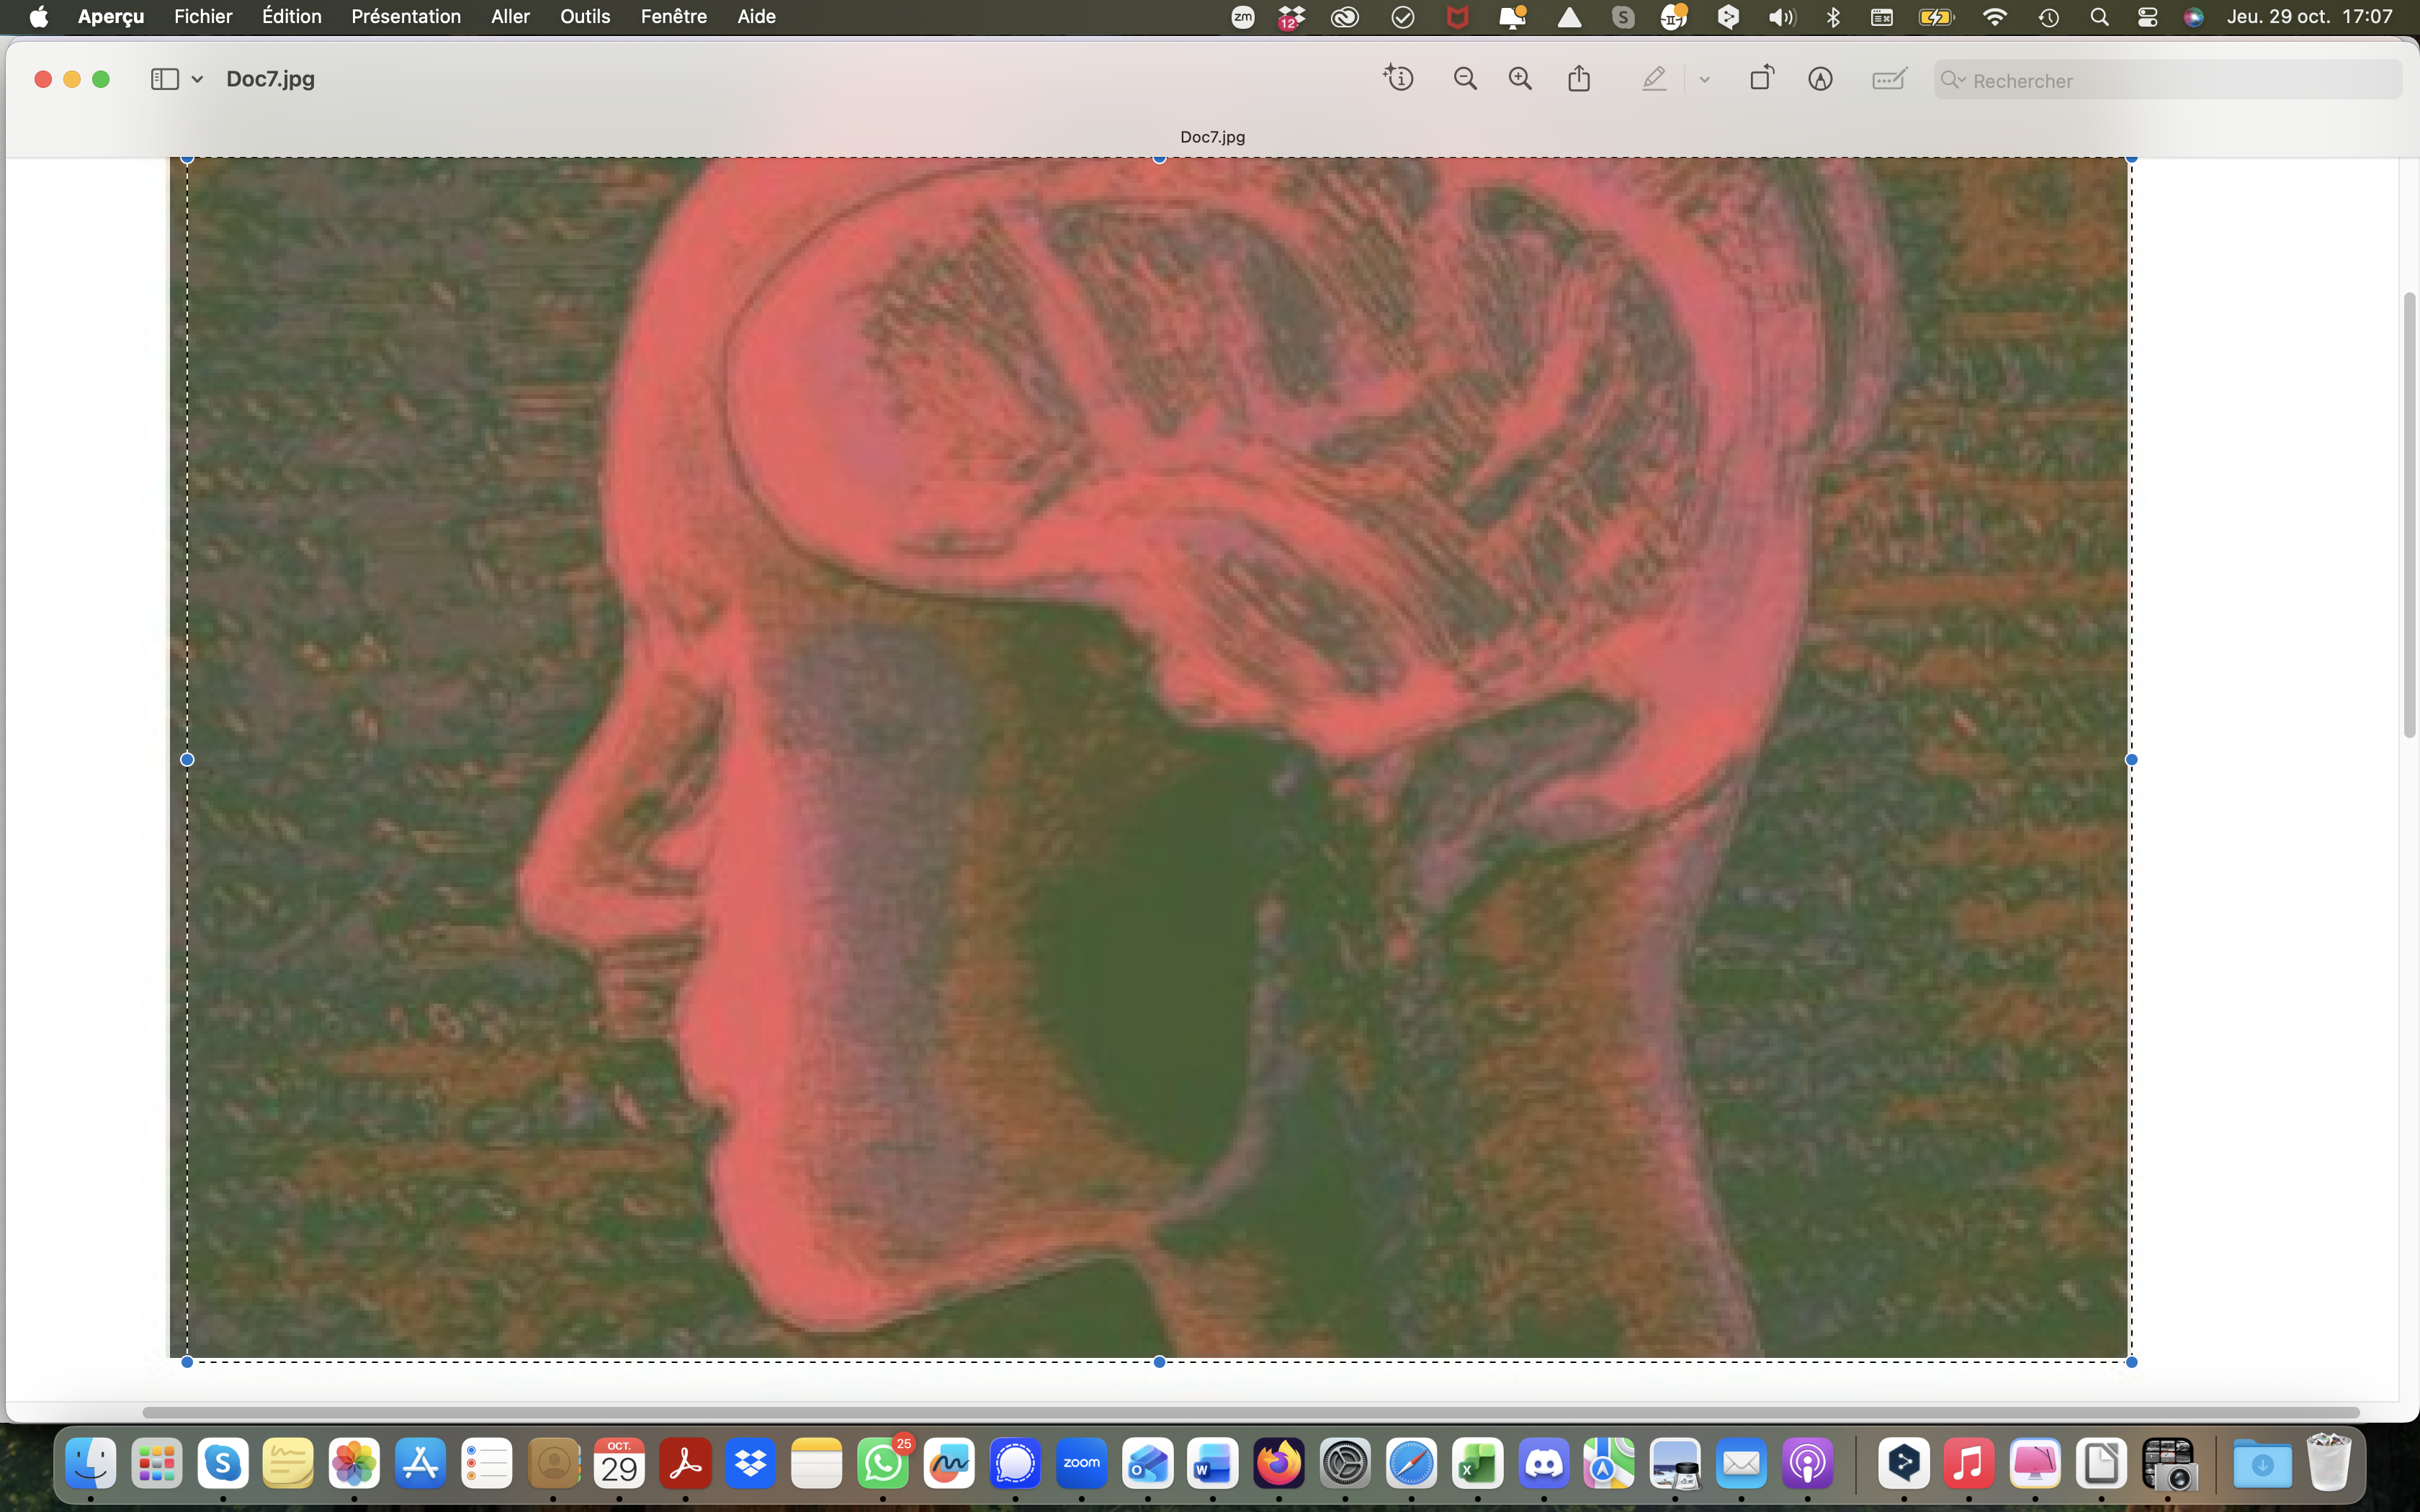Open WhatsApp from the Dock
Screen dimensions: 2420x1512
pos(883,1464)
